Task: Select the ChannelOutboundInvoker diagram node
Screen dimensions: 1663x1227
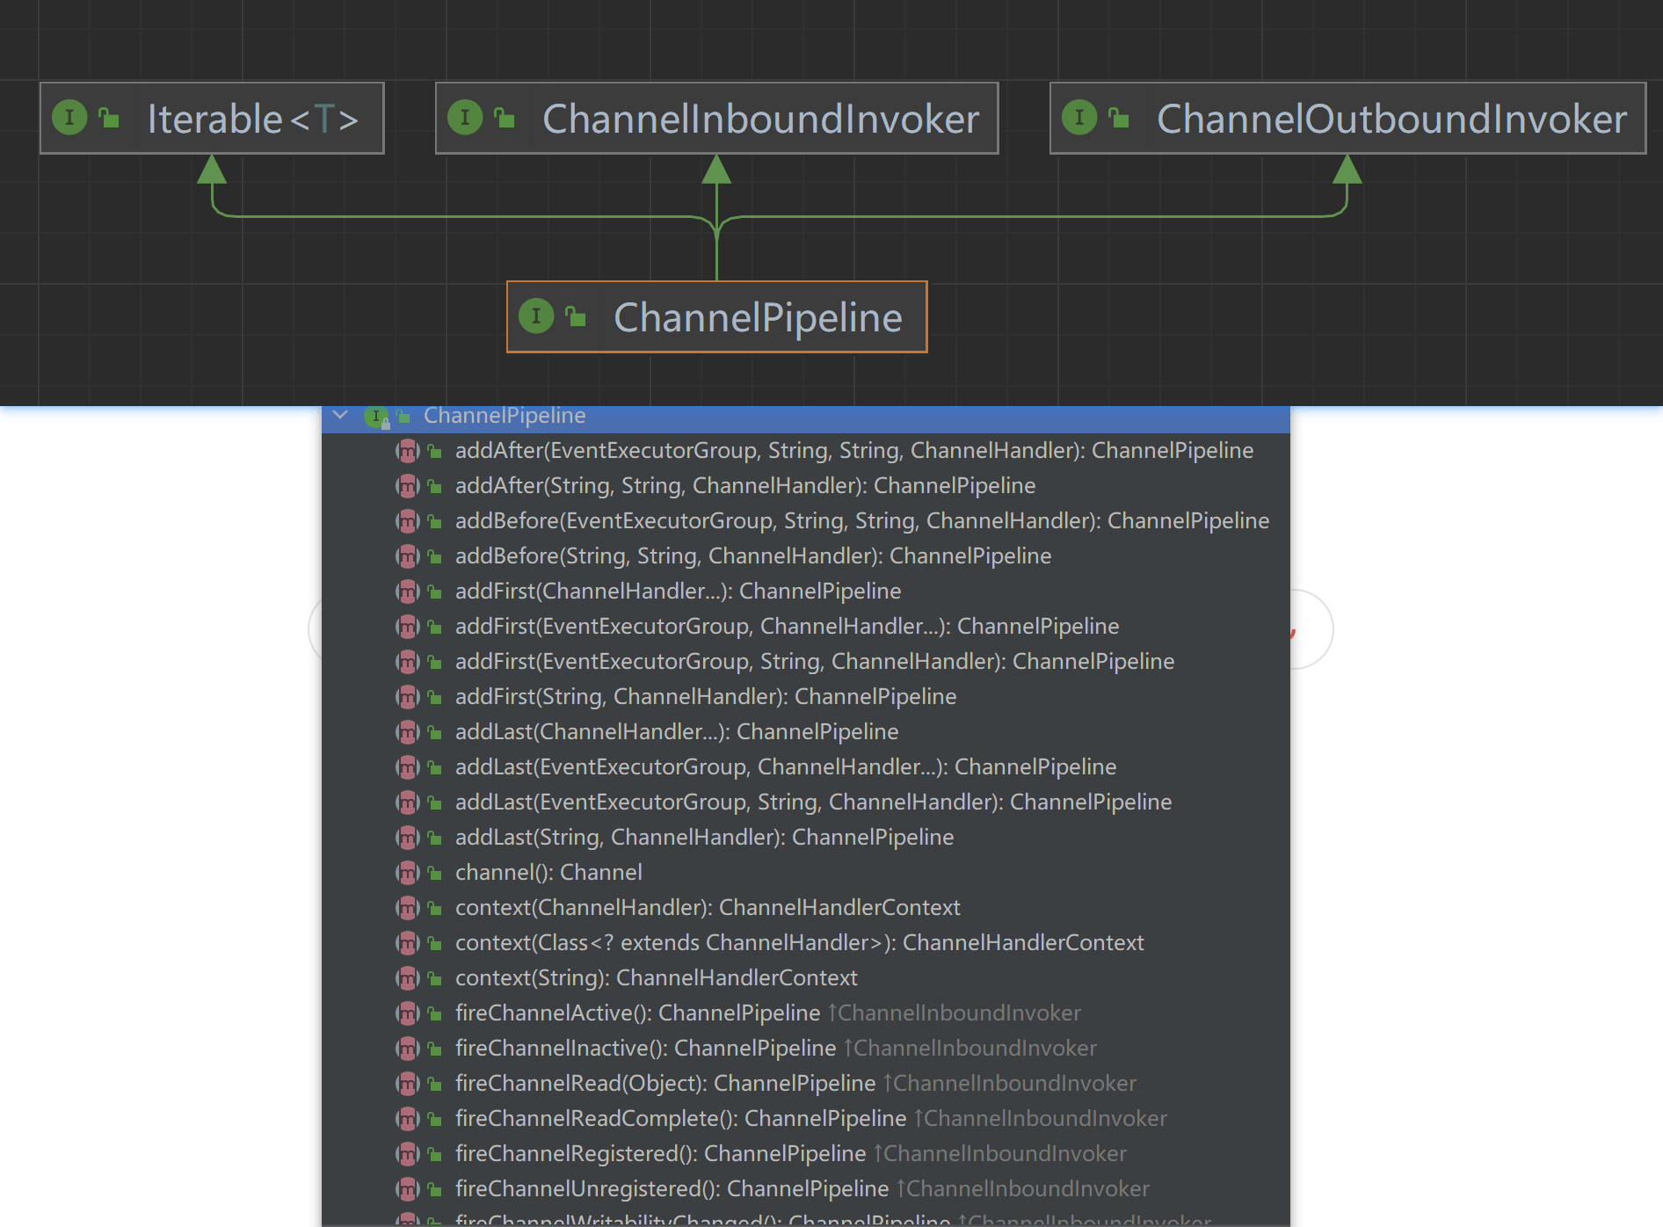Action: click(1391, 119)
